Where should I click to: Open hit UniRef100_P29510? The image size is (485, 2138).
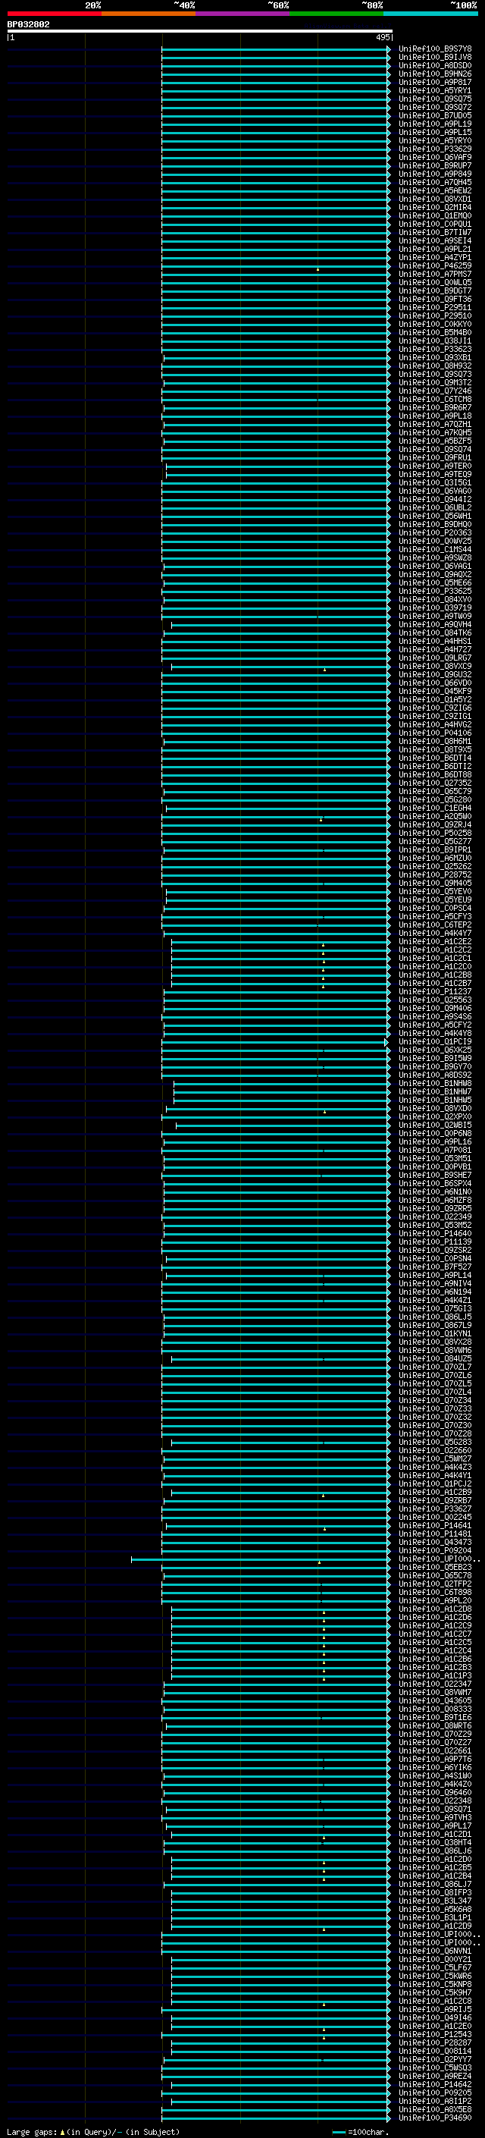435,316
